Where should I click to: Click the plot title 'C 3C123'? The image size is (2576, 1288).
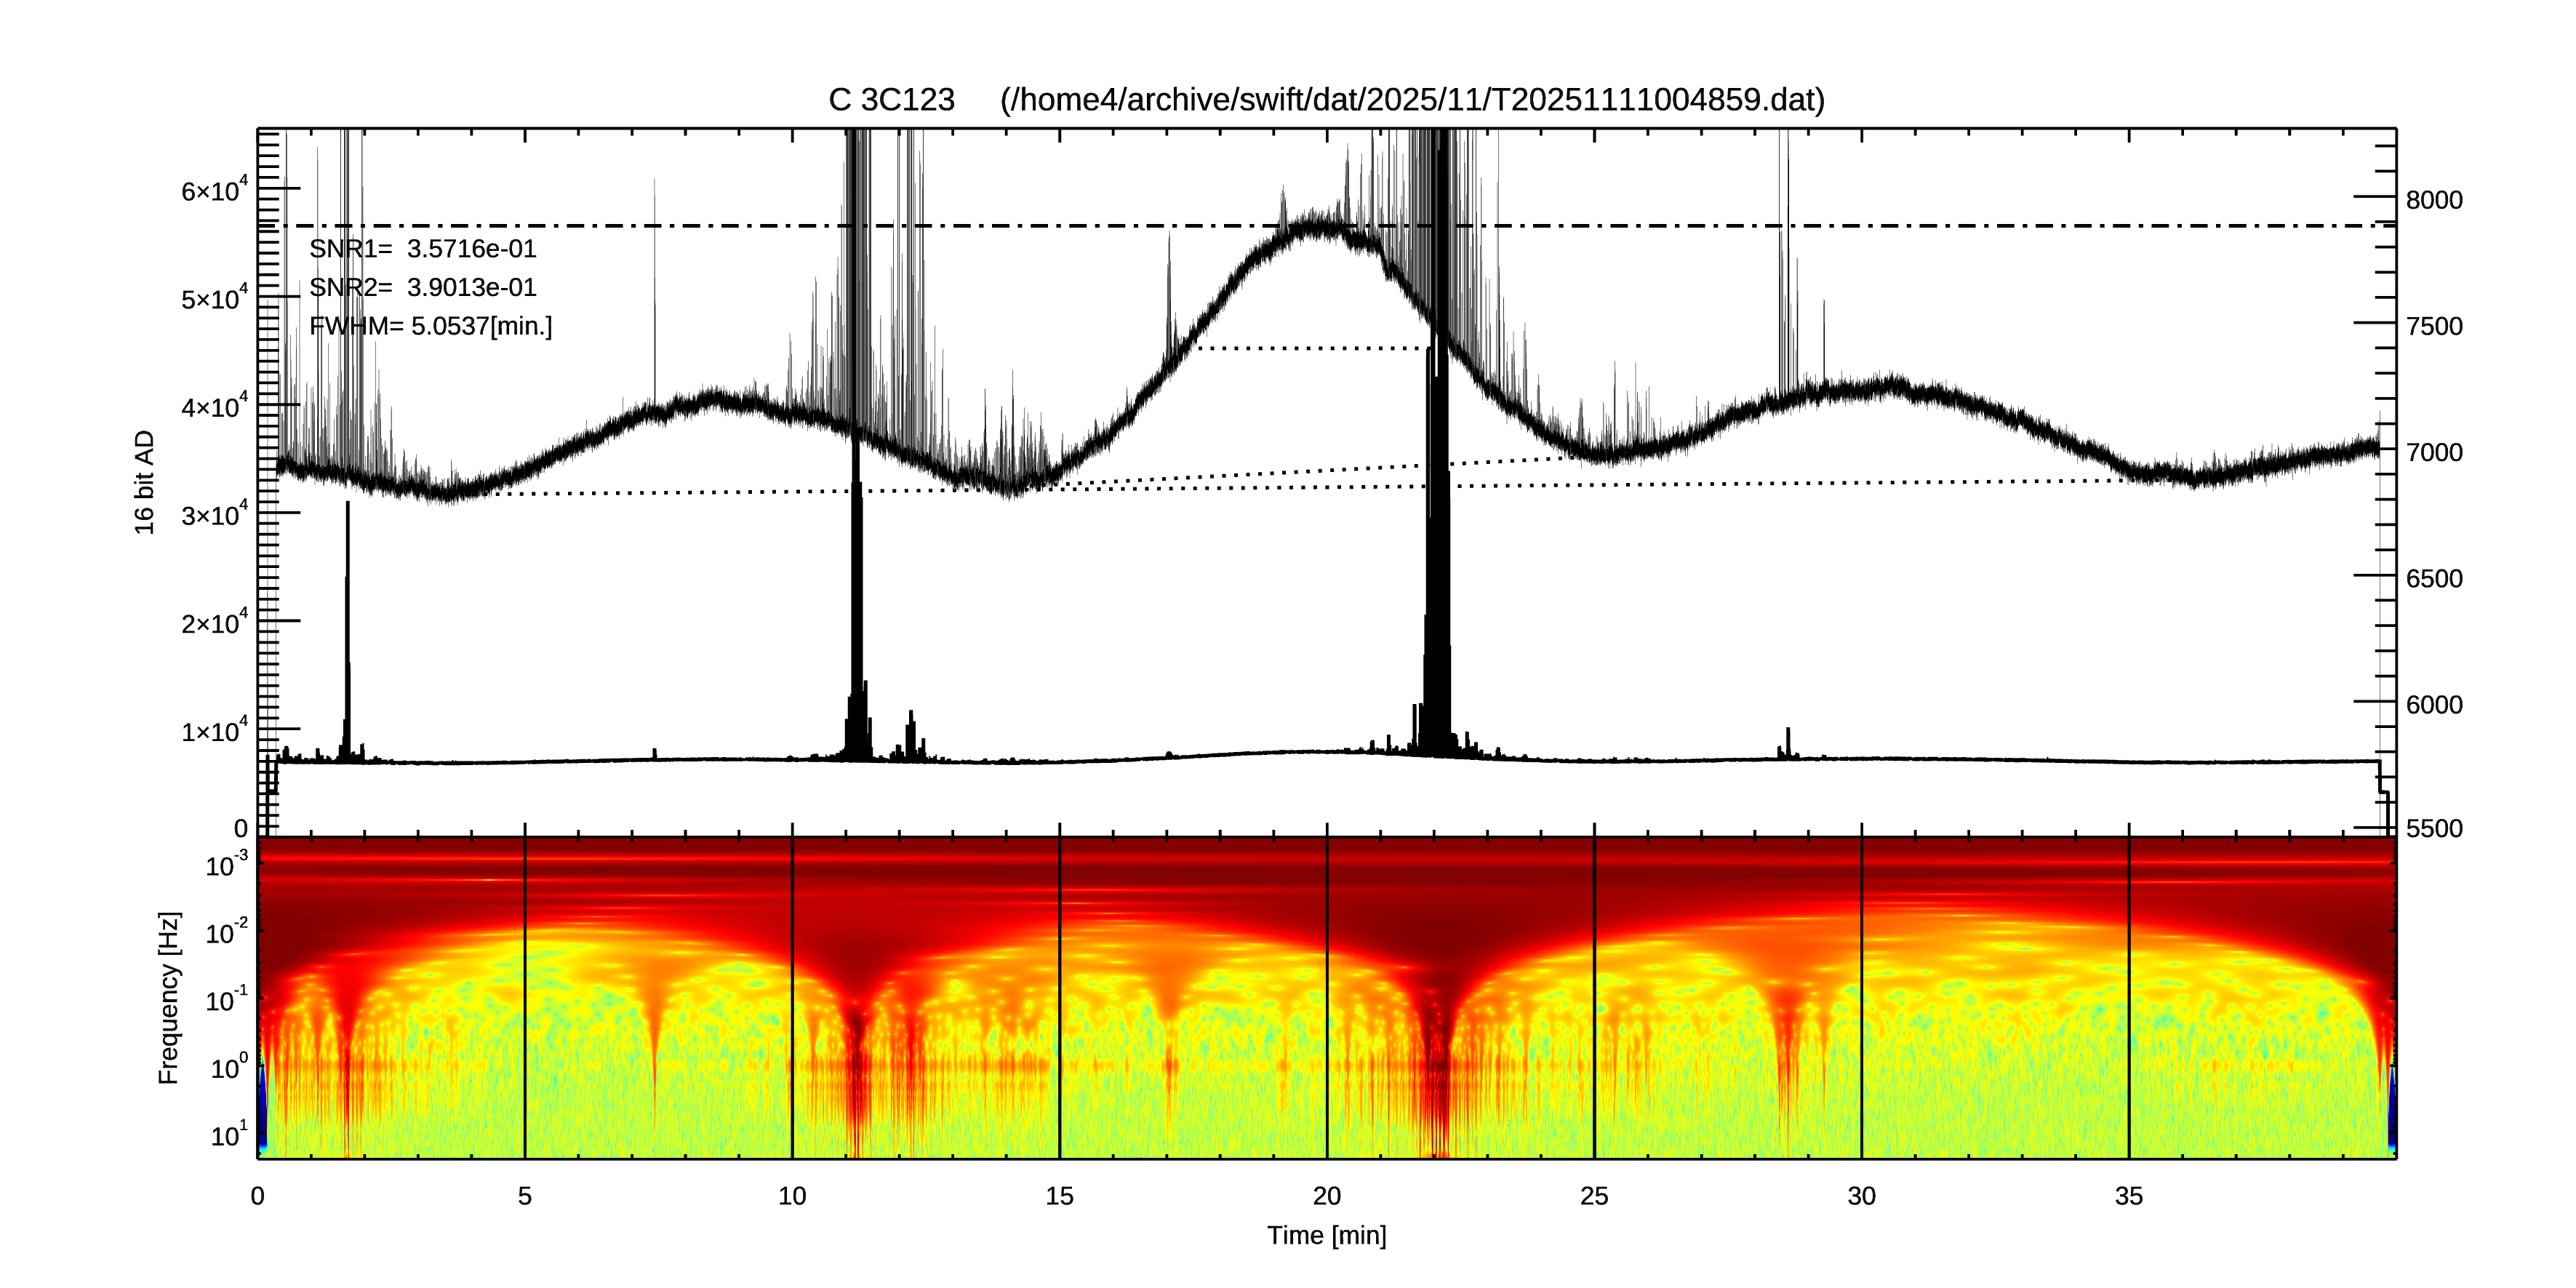(891, 100)
